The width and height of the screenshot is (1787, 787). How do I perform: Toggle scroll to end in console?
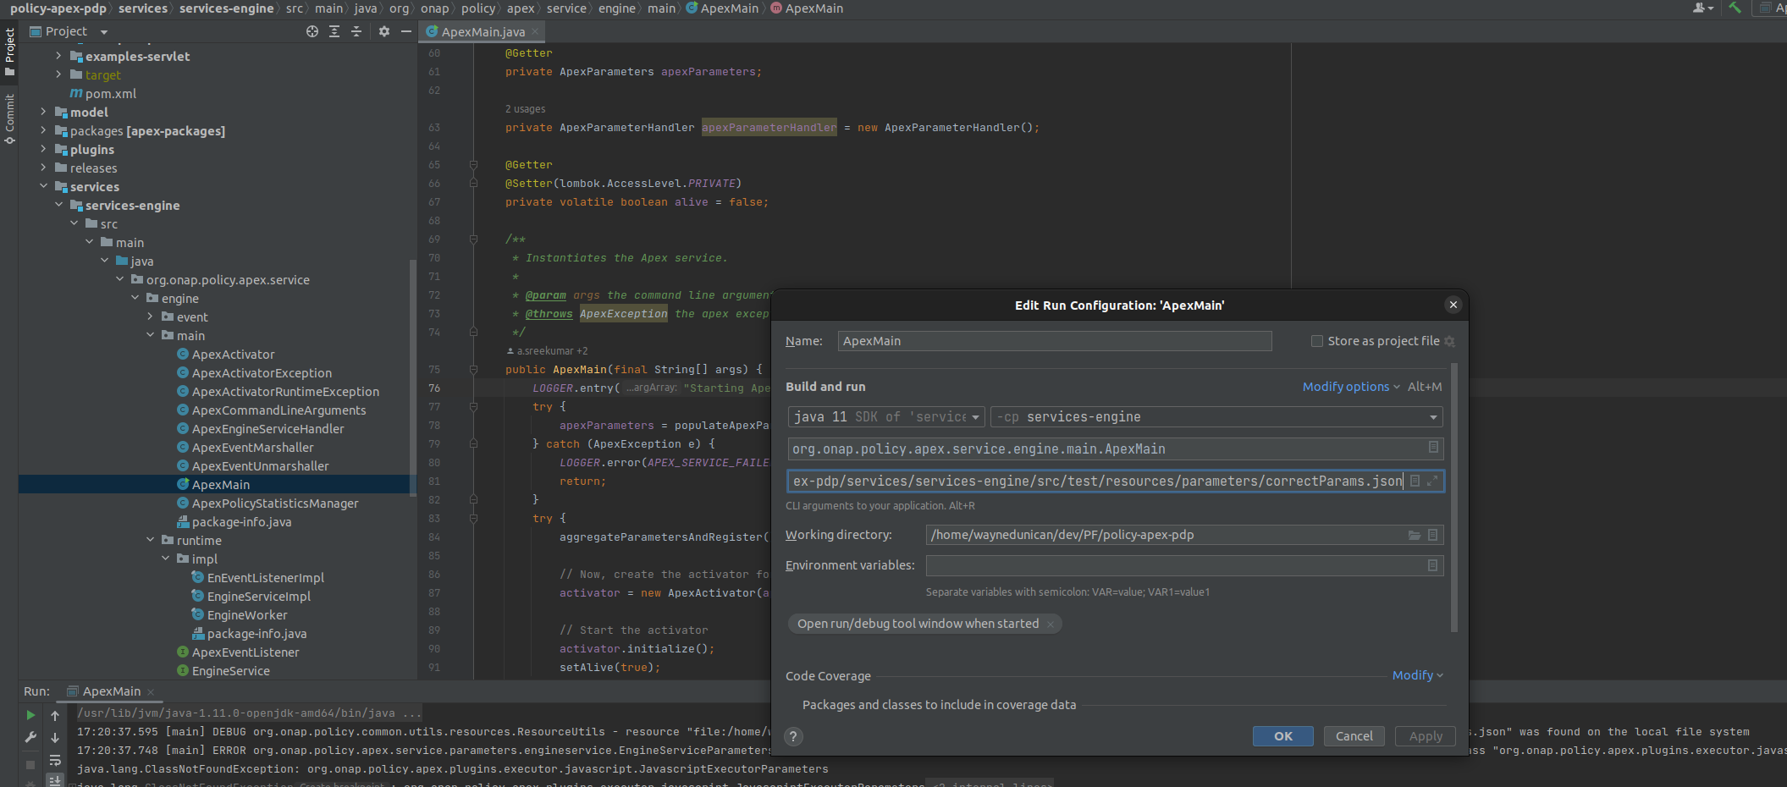tap(55, 780)
